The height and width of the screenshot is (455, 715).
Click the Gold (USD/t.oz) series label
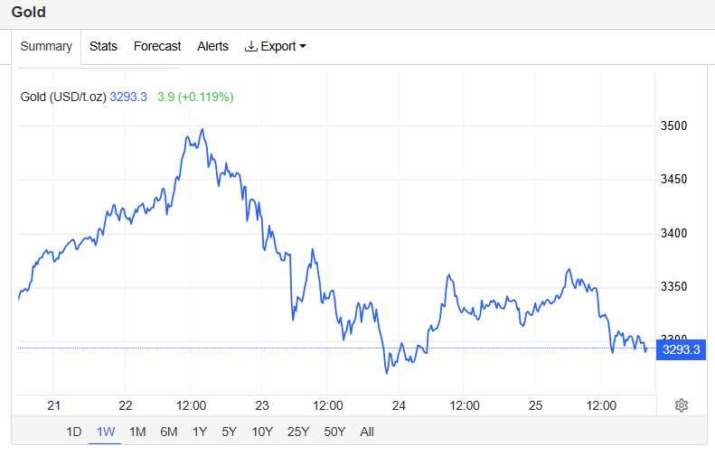pos(61,97)
